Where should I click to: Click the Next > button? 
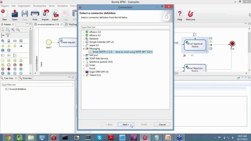click(x=126, y=125)
